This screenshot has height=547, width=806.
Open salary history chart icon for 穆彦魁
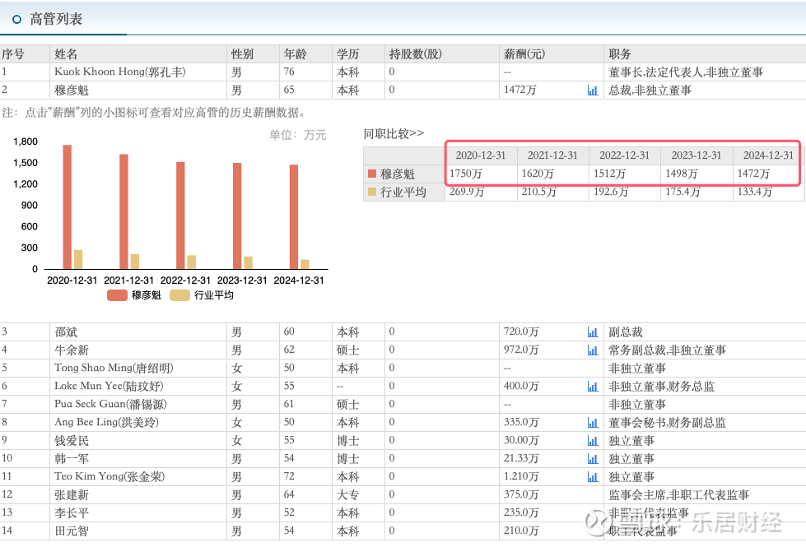click(x=592, y=90)
